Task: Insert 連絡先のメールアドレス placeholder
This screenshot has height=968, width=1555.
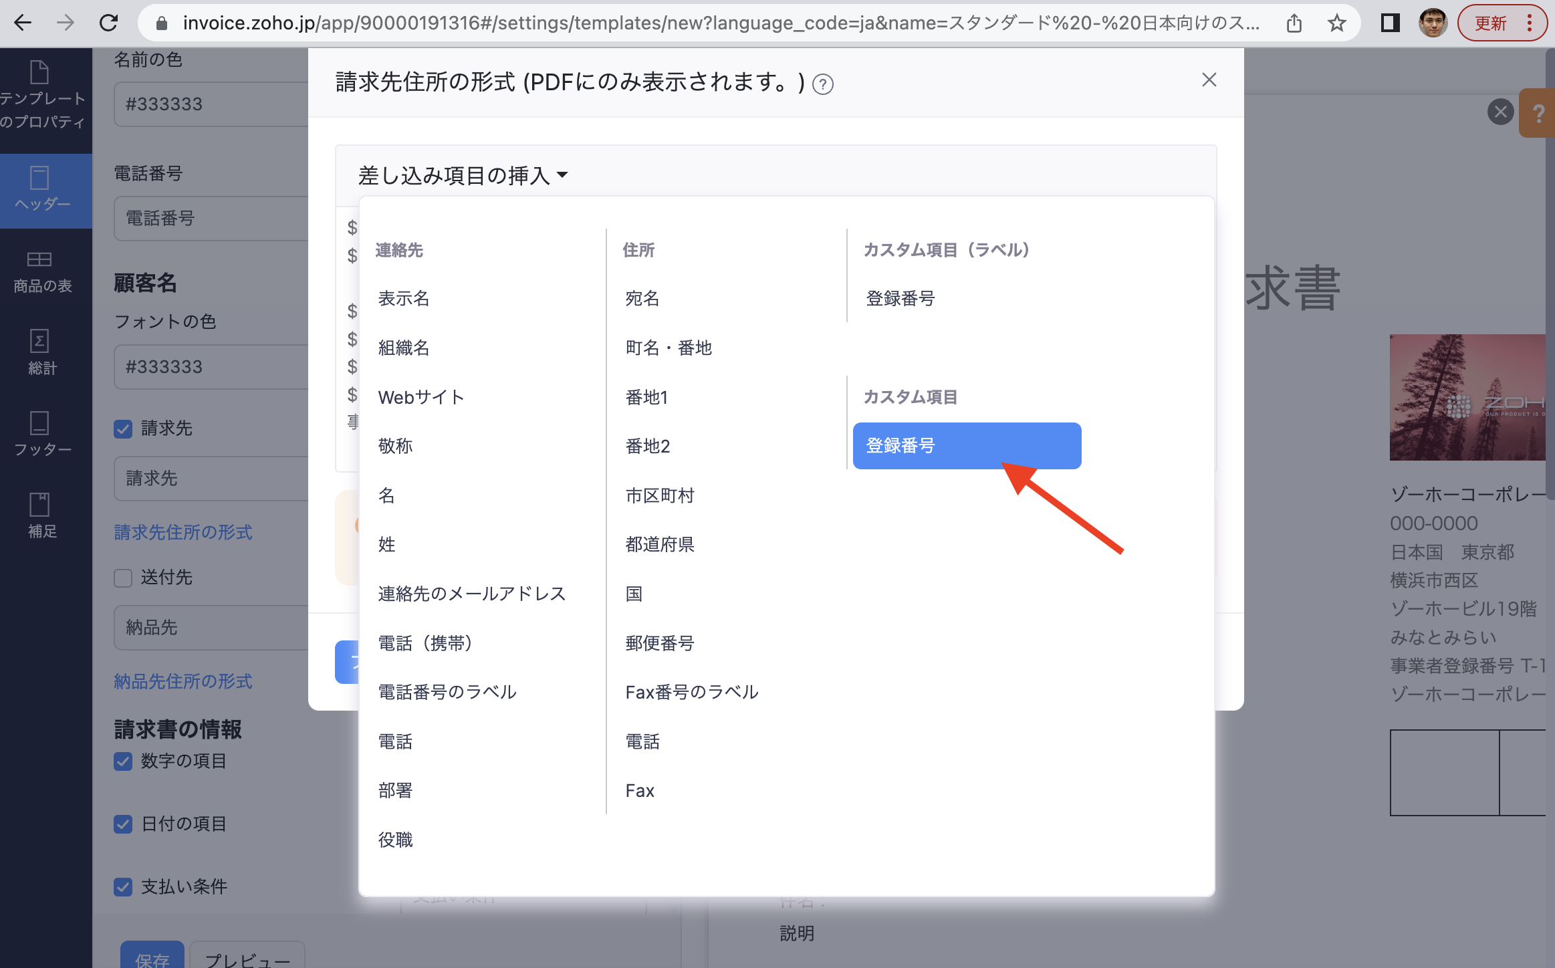Action: click(471, 594)
